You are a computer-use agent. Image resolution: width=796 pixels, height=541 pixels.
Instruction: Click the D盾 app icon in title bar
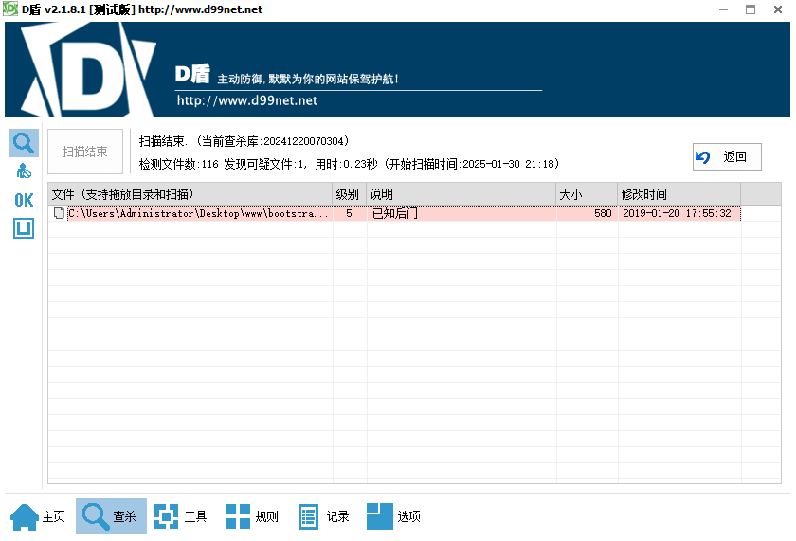pos(10,9)
